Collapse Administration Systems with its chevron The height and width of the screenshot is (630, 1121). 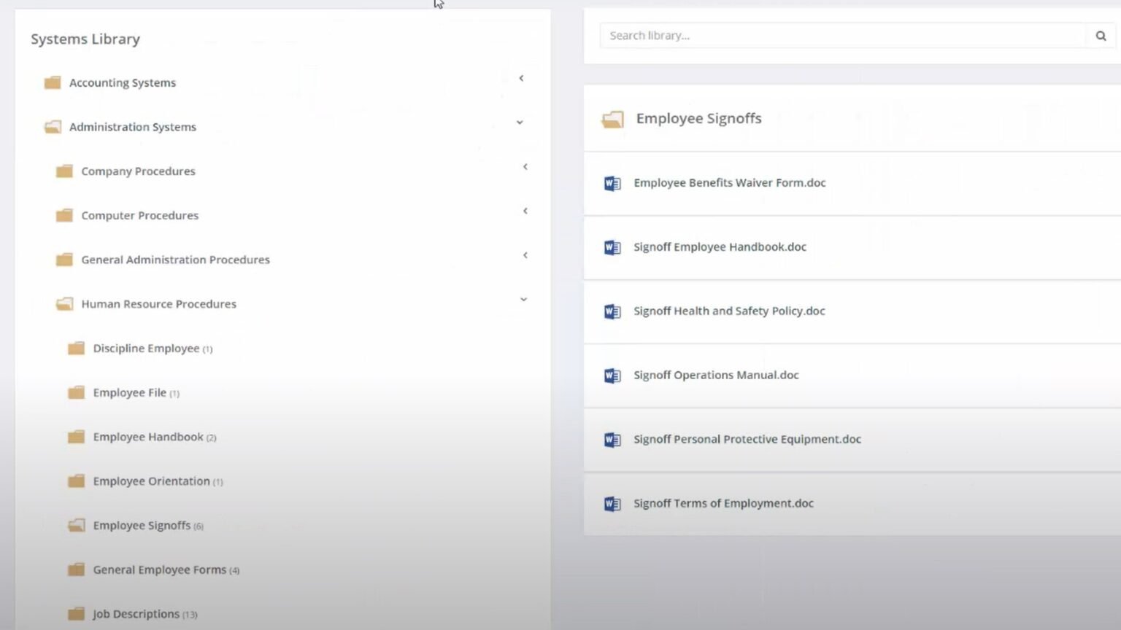[x=520, y=122]
